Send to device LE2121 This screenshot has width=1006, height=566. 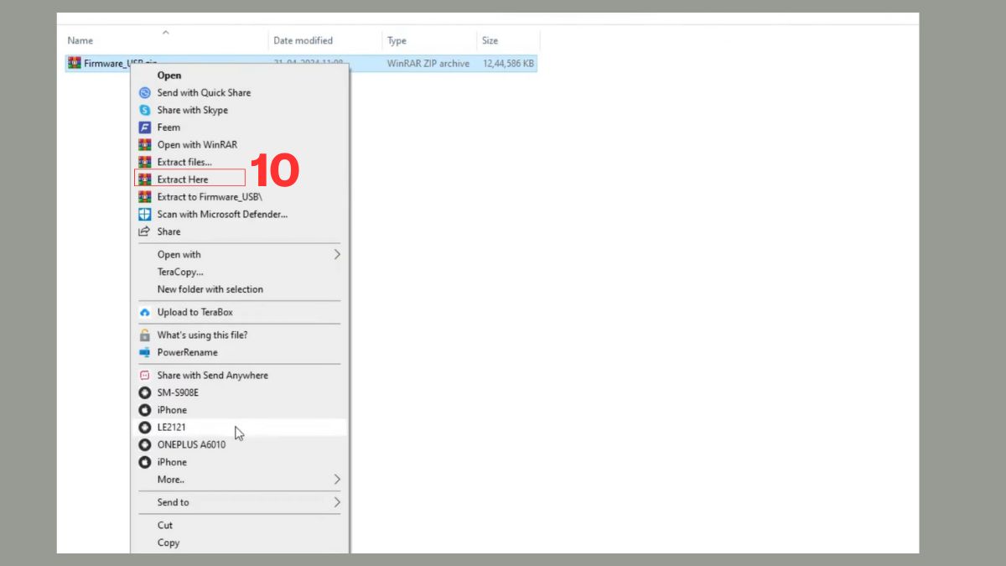coord(172,427)
